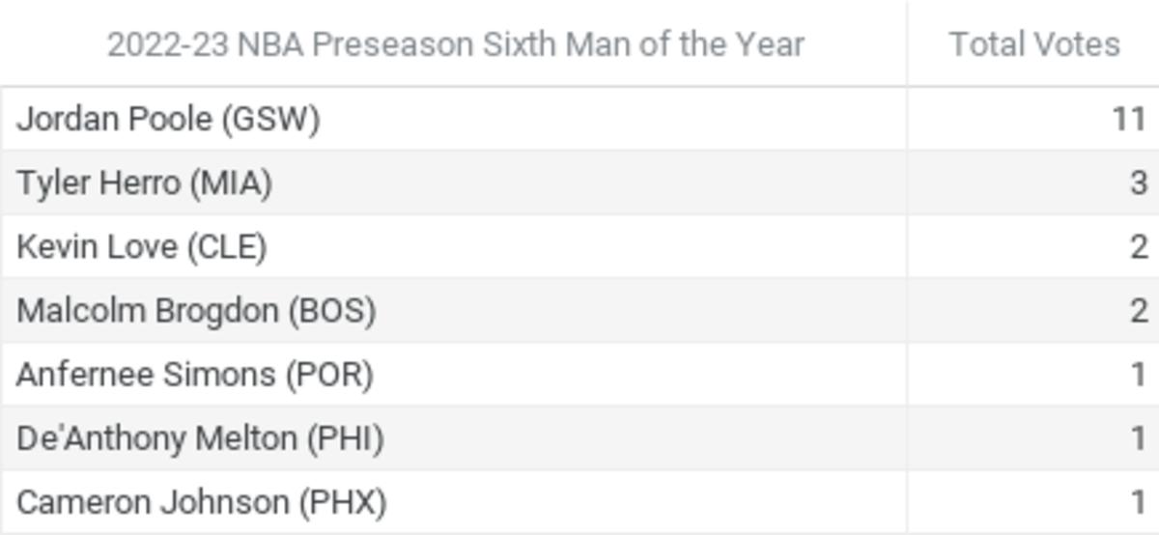Click Anfernee Simons' vote total cell
Image resolution: width=1159 pixels, height=535 pixels.
(x=1138, y=374)
